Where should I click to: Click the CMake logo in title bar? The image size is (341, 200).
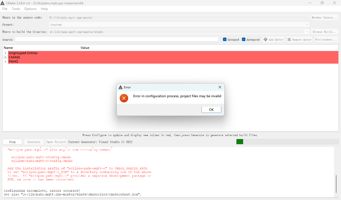(x=2, y=3)
